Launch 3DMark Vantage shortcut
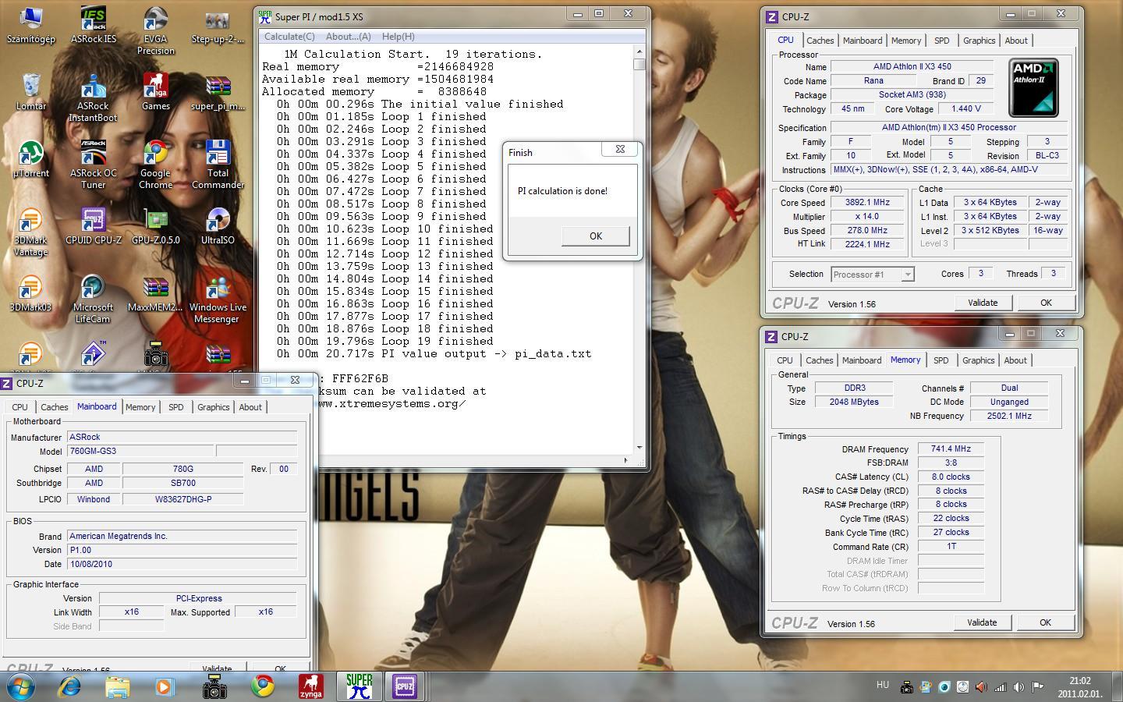The width and height of the screenshot is (1123, 702). (31, 232)
